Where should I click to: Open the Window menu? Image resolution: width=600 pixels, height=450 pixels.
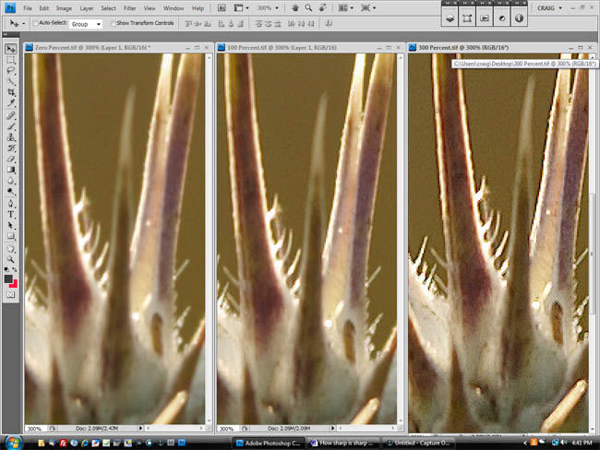(174, 8)
